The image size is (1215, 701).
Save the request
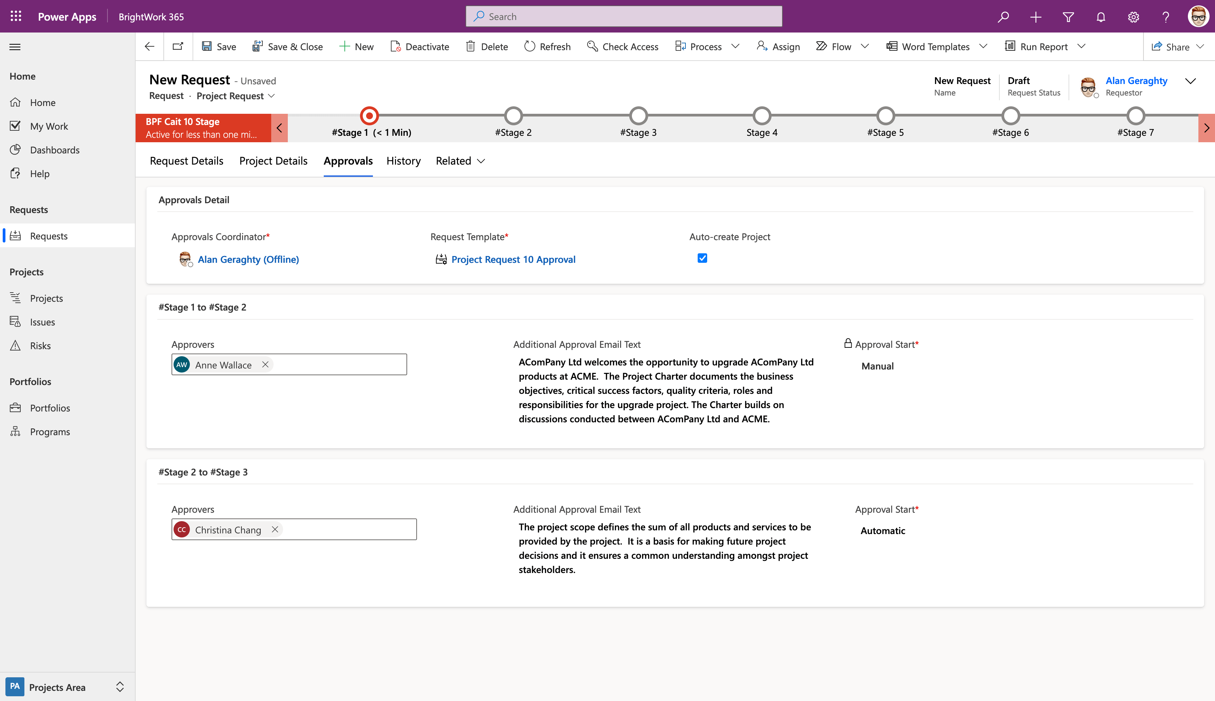[x=219, y=47]
